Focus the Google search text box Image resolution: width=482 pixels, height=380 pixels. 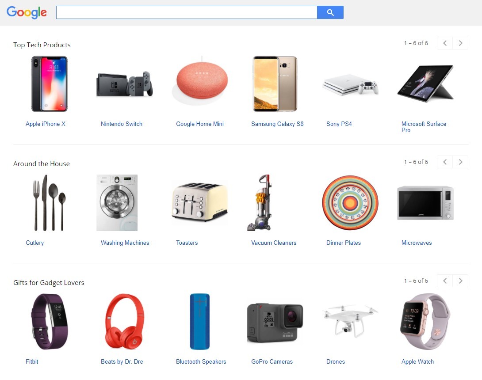coord(187,12)
